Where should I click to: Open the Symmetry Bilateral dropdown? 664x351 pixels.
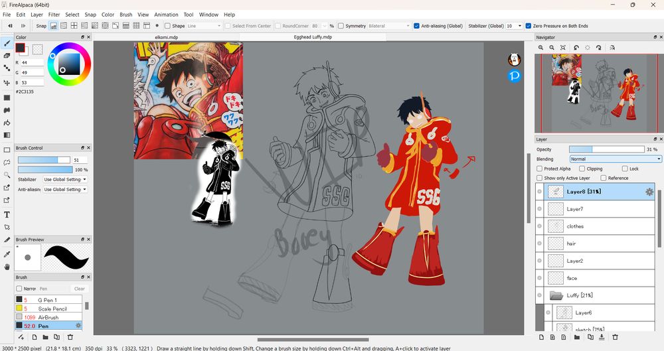pos(389,26)
